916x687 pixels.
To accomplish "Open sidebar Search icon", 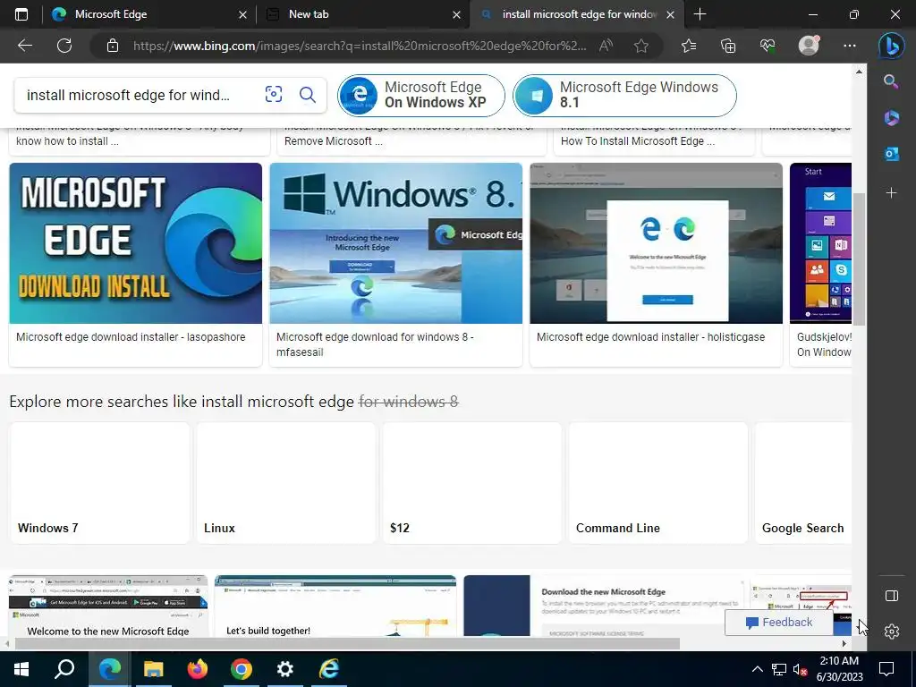I will [891, 81].
